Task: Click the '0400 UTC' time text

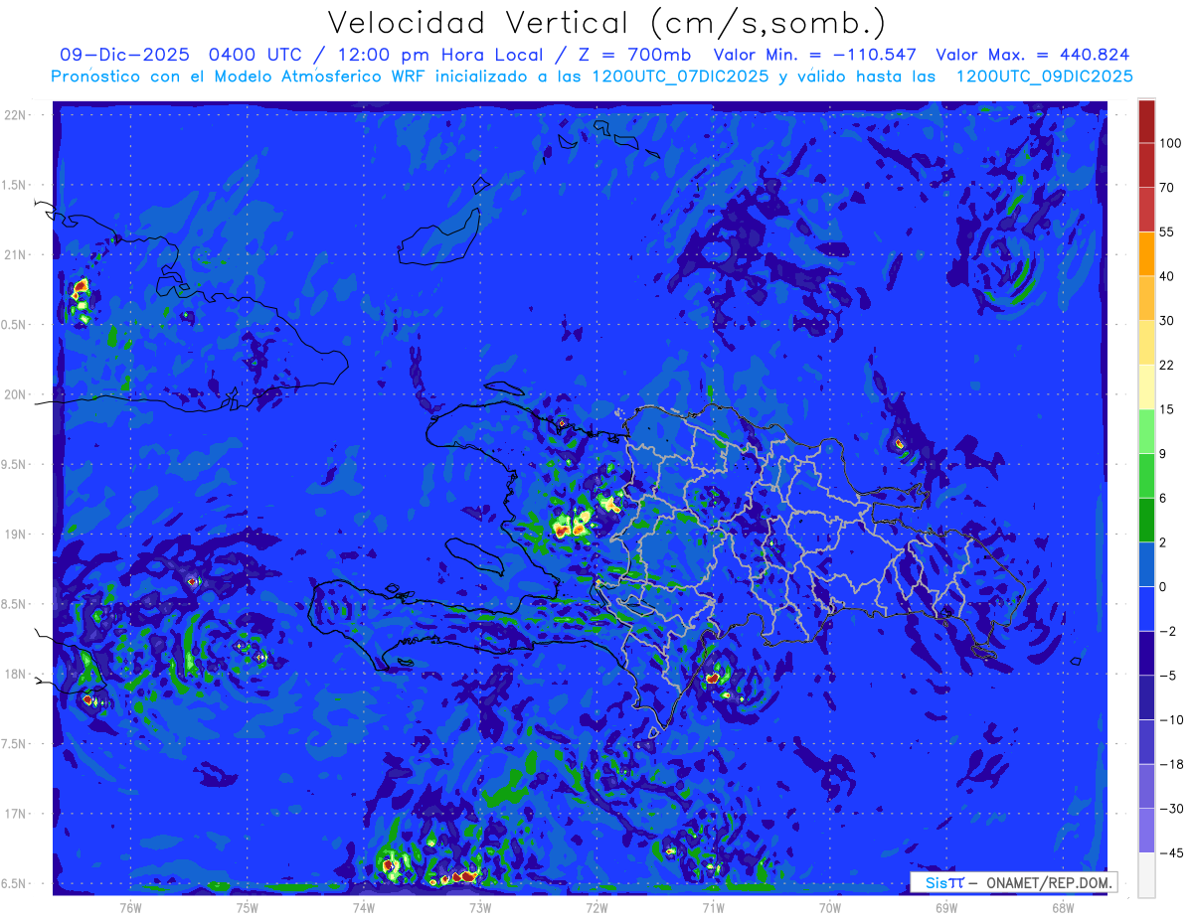Action: [x=257, y=55]
